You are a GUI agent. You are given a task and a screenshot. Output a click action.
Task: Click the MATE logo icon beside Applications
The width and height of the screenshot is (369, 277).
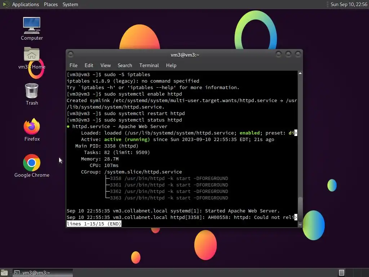coord(6,4)
